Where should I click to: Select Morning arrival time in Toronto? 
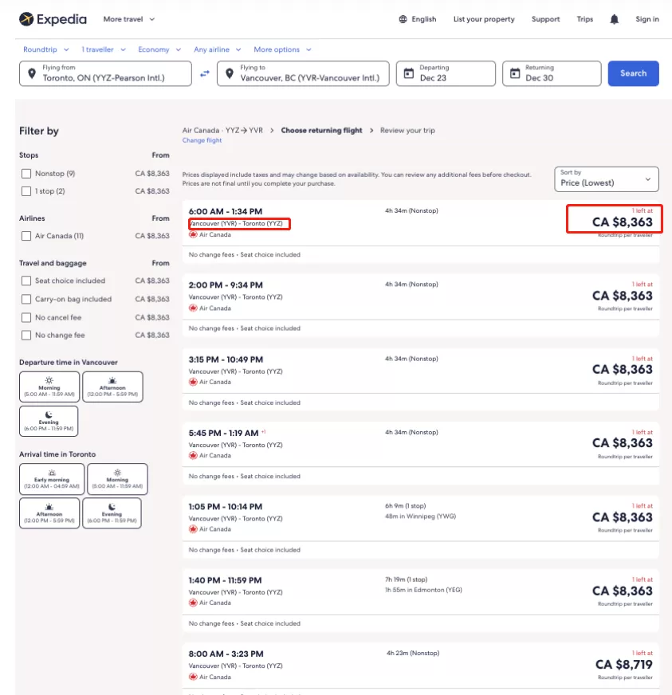pyautogui.click(x=117, y=479)
